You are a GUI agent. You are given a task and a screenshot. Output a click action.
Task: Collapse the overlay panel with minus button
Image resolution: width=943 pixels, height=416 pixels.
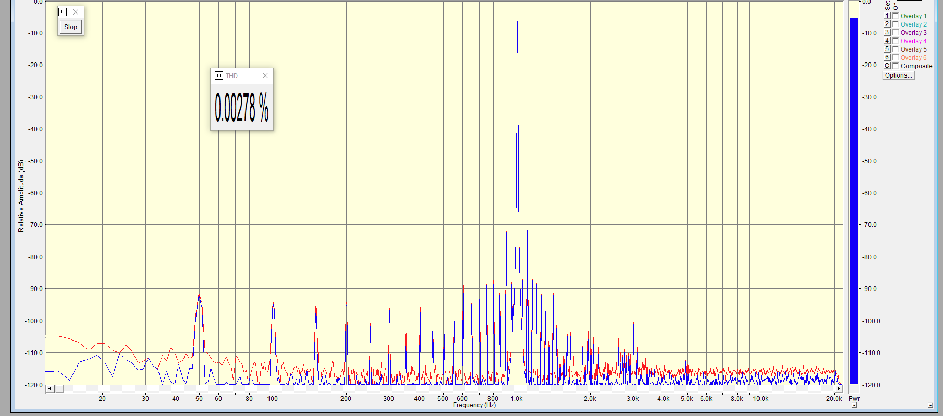pyautogui.click(x=930, y=405)
